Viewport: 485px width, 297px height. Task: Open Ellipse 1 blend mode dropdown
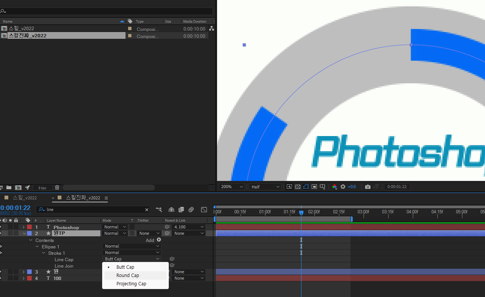pos(132,246)
